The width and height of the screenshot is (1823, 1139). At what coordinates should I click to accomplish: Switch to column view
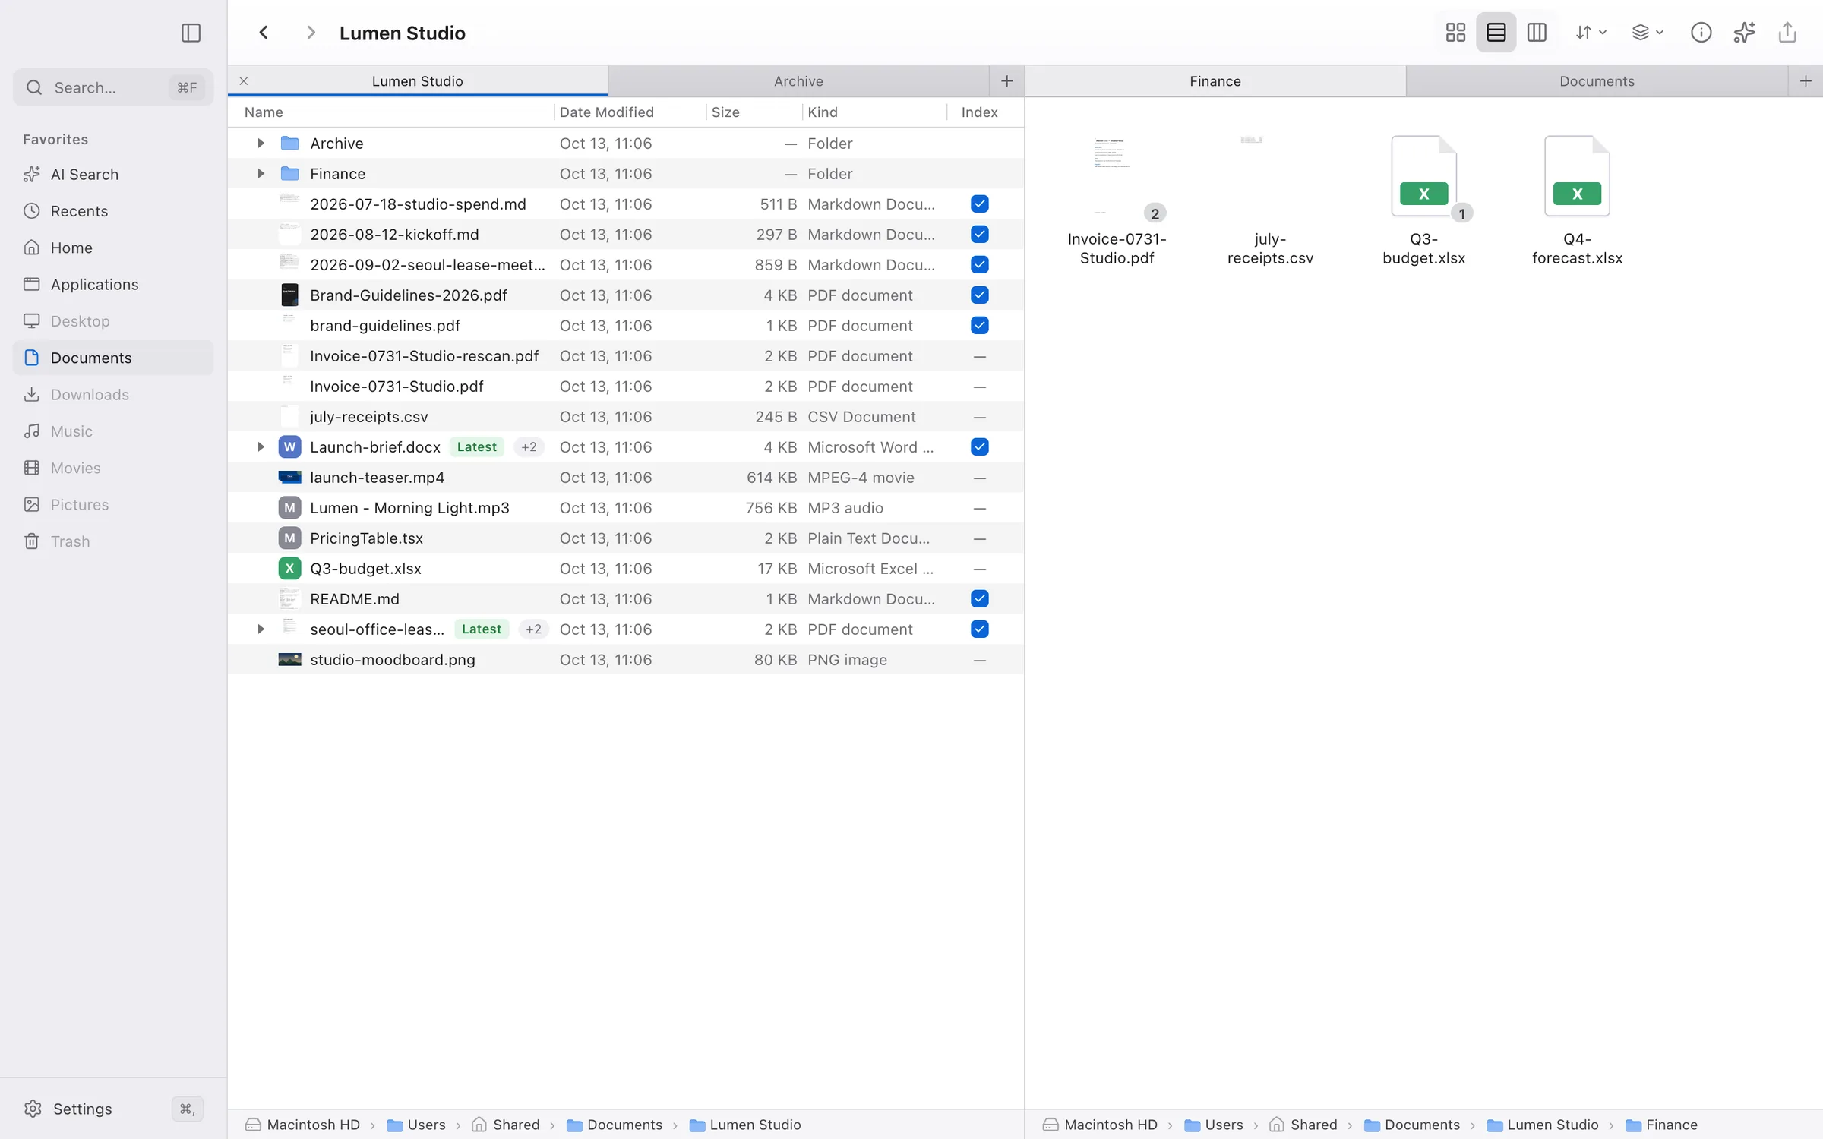coord(1536,33)
